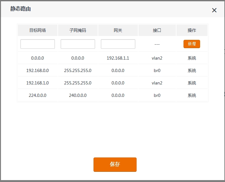Click 系统 in the 192.168.1.0 row

pyautogui.click(x=192, y=83)
